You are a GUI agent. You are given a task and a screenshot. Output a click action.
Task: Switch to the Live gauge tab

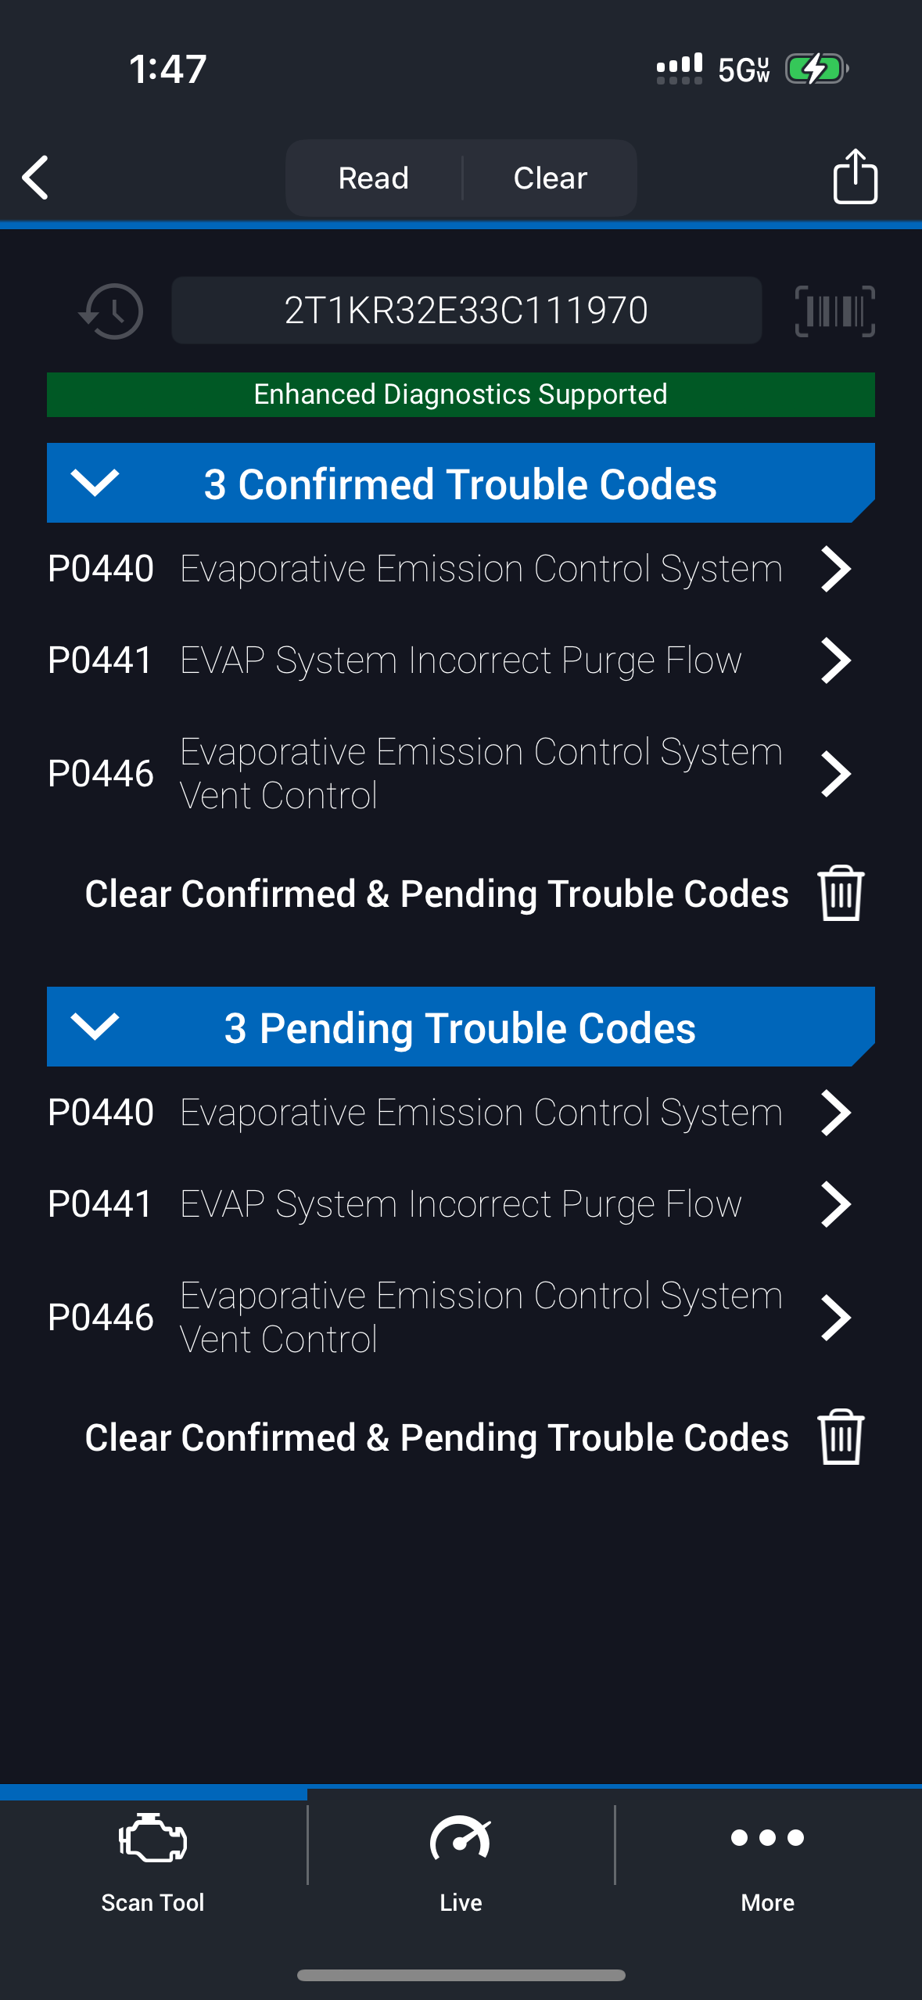click(461, 1862)
